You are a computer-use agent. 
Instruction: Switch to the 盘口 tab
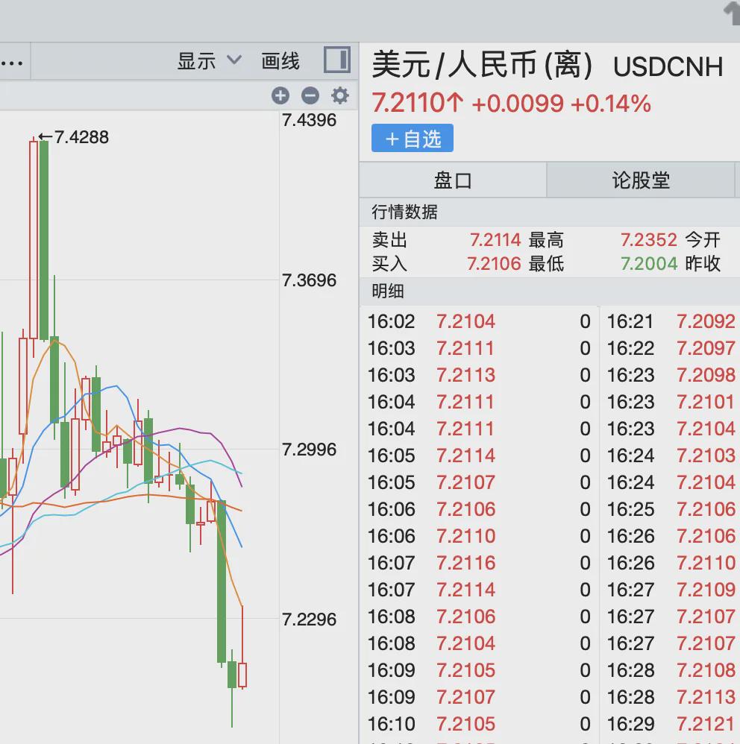coord(453,180)
